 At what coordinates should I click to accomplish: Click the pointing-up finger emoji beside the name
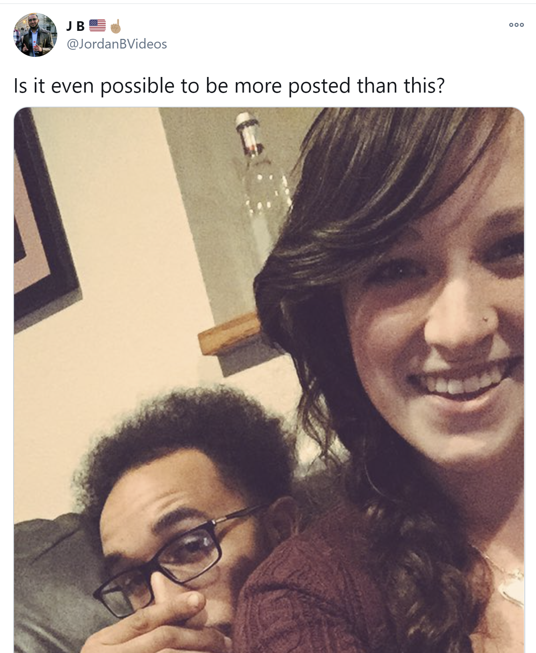click(x=116, y=26)
